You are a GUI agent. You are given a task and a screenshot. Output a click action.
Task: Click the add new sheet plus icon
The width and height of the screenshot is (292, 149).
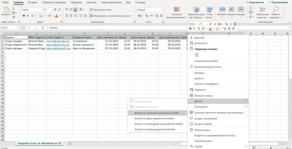[x=70, y=144]
